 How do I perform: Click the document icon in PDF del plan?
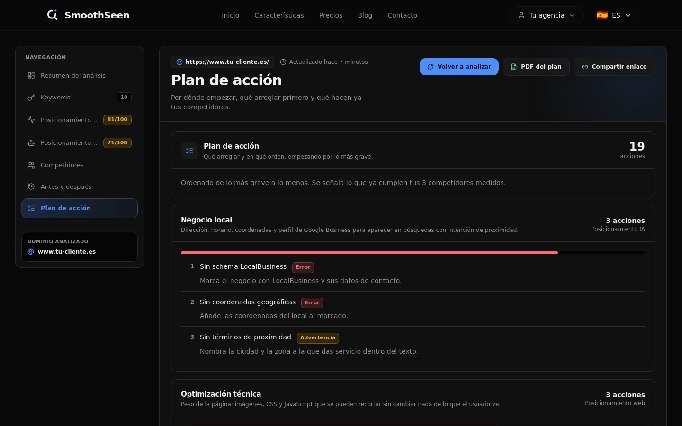pos(514,67)
